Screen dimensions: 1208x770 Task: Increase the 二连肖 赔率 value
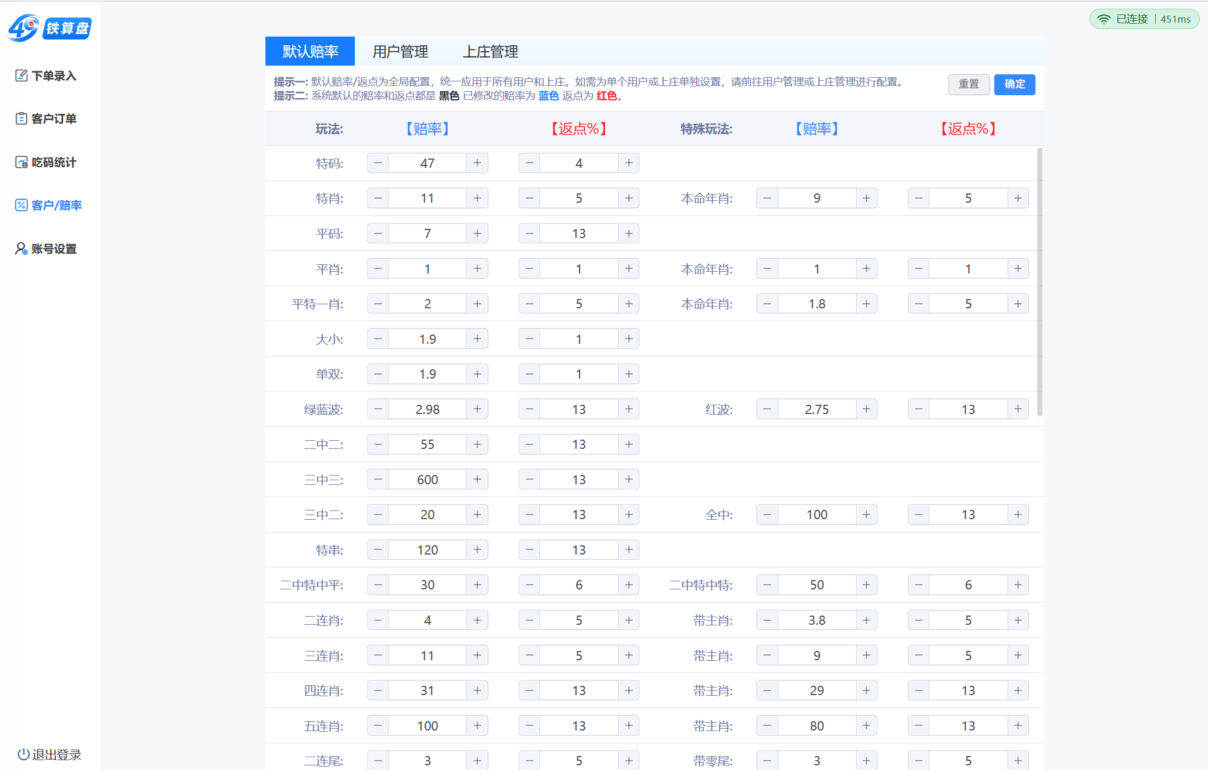[477, 620]
